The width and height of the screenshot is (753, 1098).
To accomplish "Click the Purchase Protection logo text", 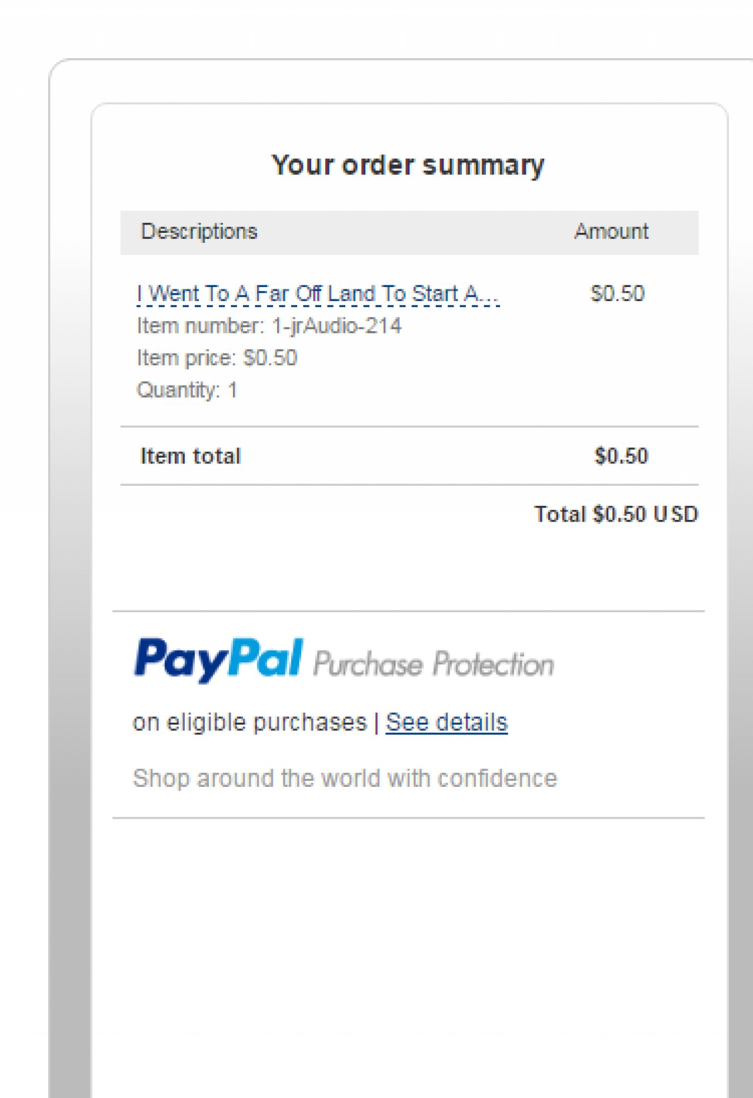I will click(433, 664).
